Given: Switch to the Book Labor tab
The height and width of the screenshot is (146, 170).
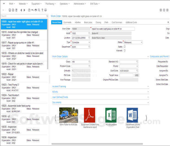Looking at the screenshot, I should (x=88, y=22).
